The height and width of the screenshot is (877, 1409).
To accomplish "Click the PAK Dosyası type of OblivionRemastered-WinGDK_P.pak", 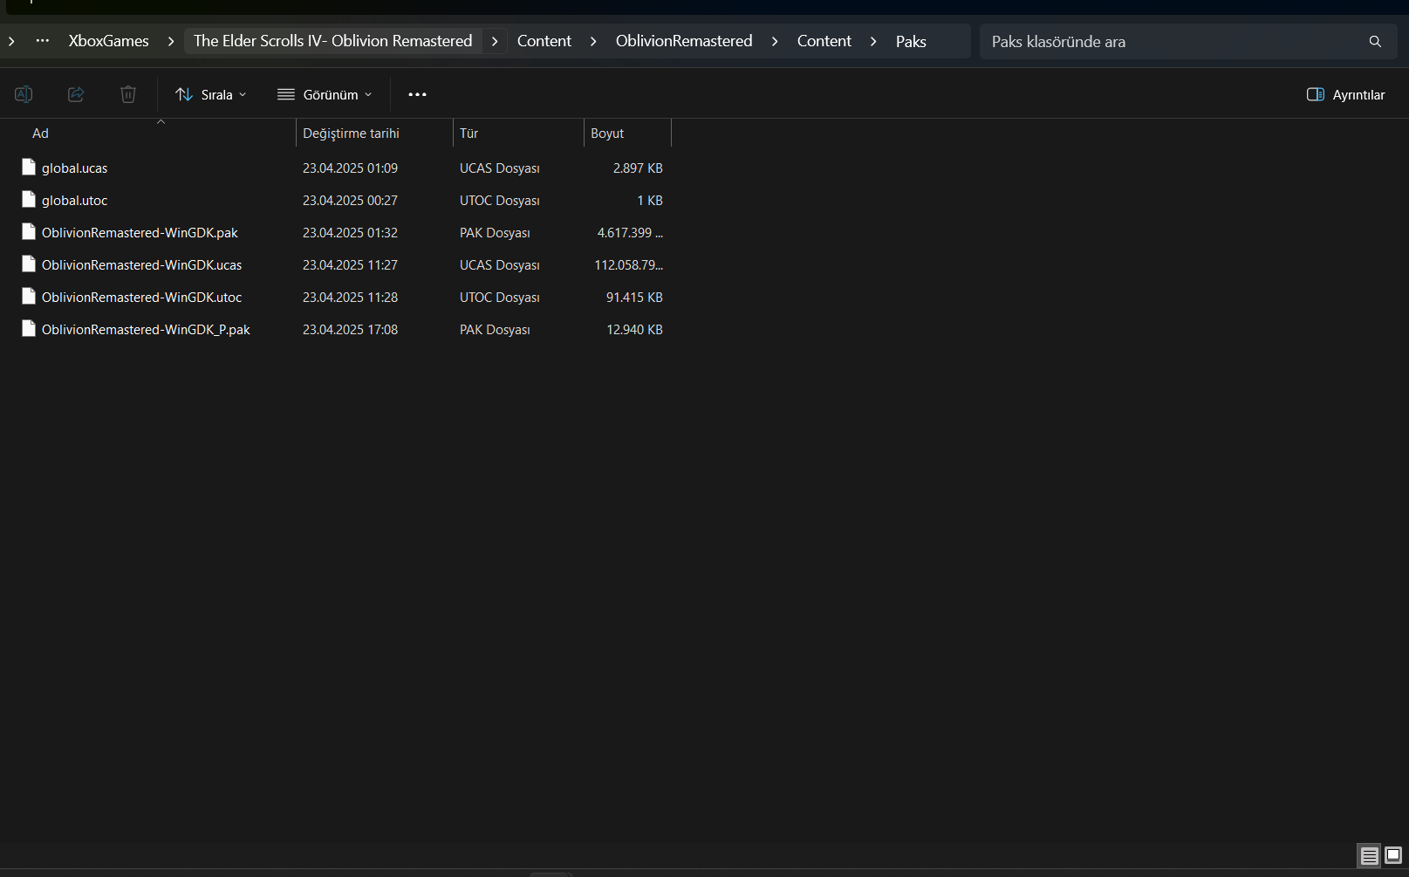I will tap(495, 330).
